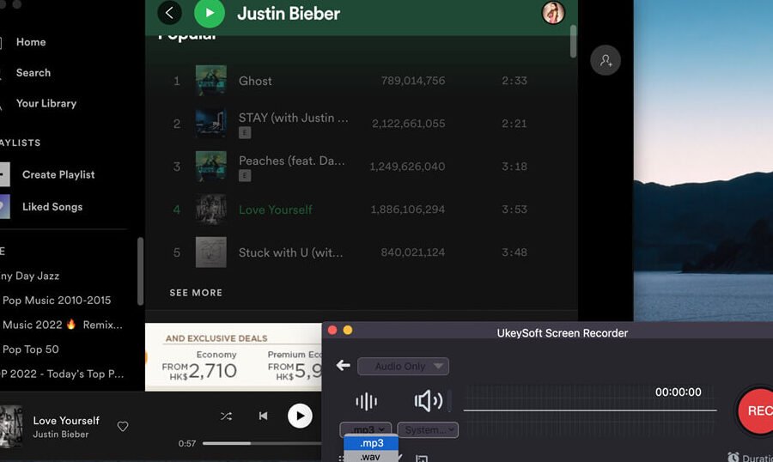Screen dimensions: 773x462
Task: Click the duration 3:53 of Love Yourself
Action: 514,209
